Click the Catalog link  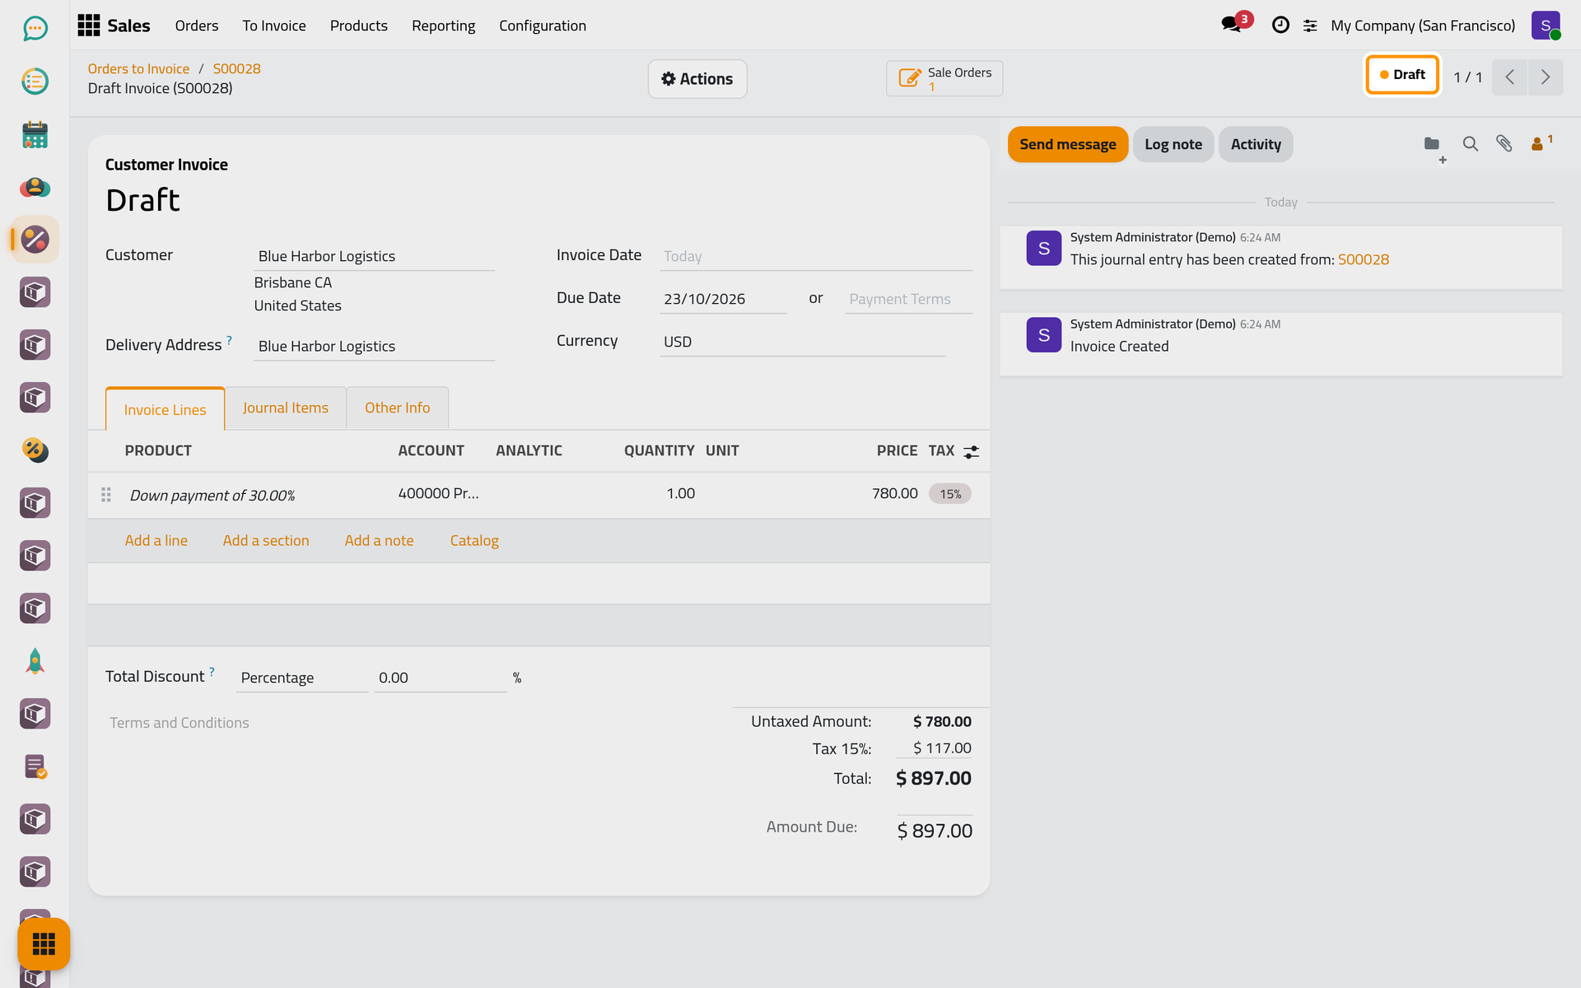(474, 540)
